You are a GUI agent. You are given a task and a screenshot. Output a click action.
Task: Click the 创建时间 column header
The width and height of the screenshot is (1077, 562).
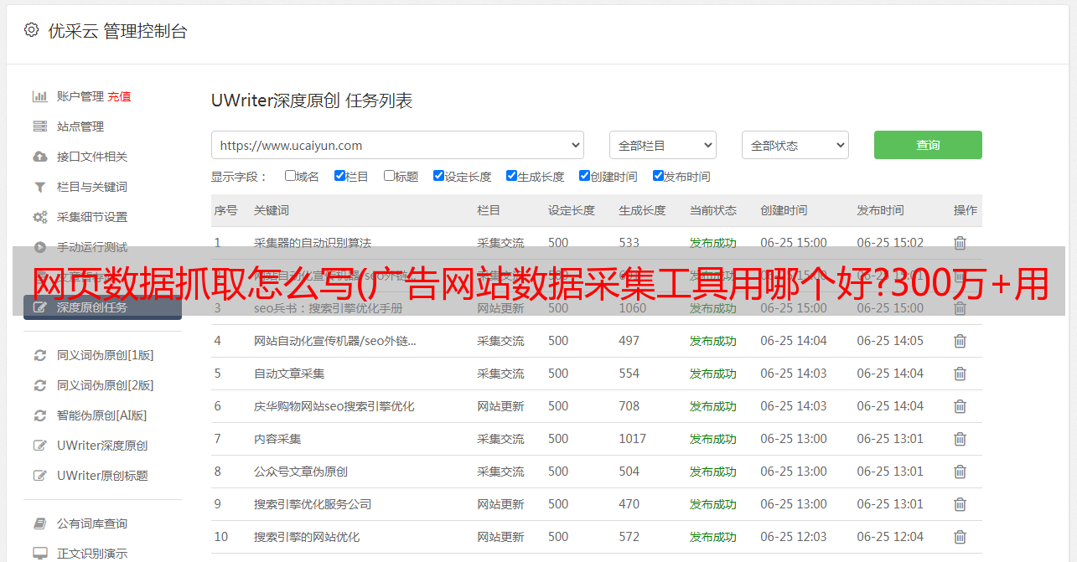[784, 210]
